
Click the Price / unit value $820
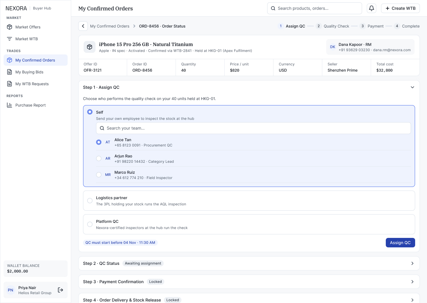235,70
